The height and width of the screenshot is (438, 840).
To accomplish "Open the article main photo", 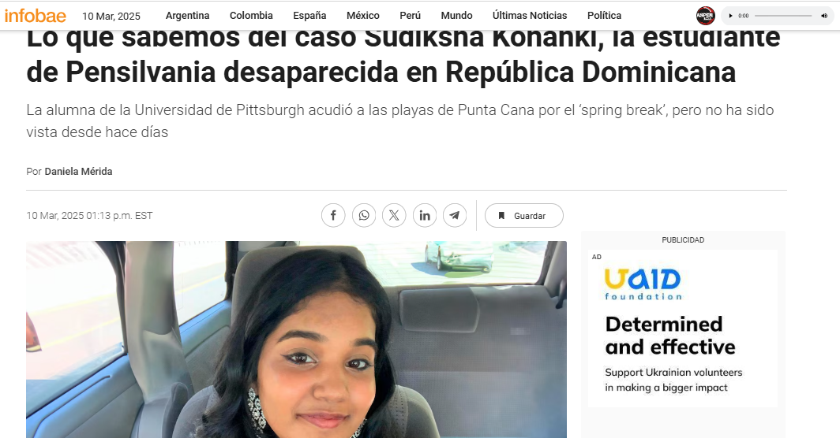I will pyautogui.click(x=296, y=340).
